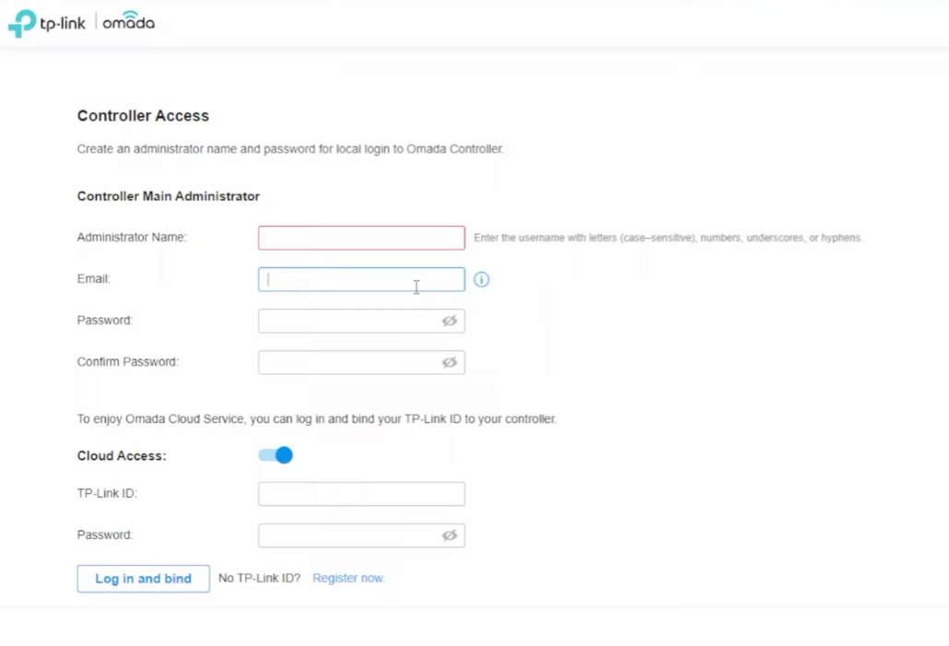Open the Register now link
The width and height of the screenshot is (949, 646).
(x=348, y=579)
